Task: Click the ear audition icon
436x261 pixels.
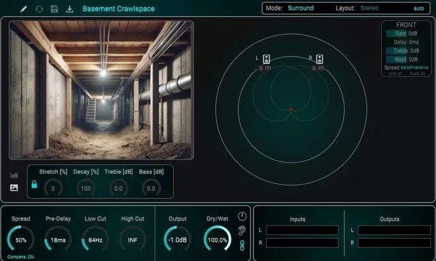Action: click(242, 230)
